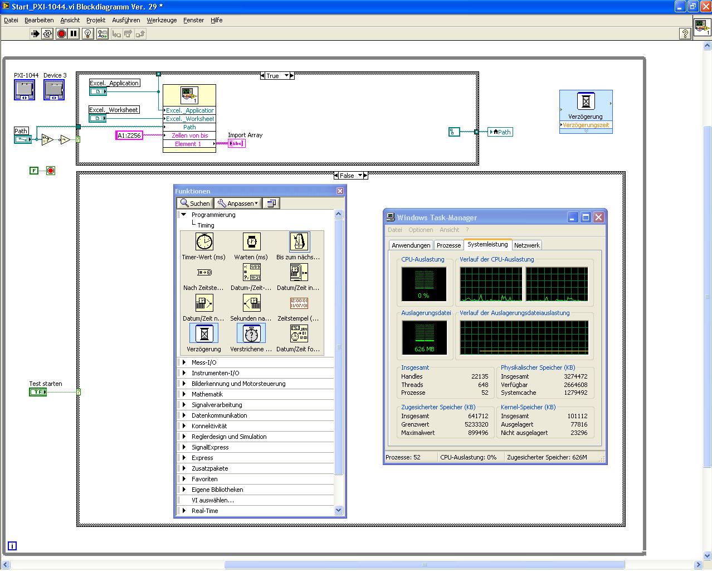Open the Werkzeuge menu

[162, 20]
